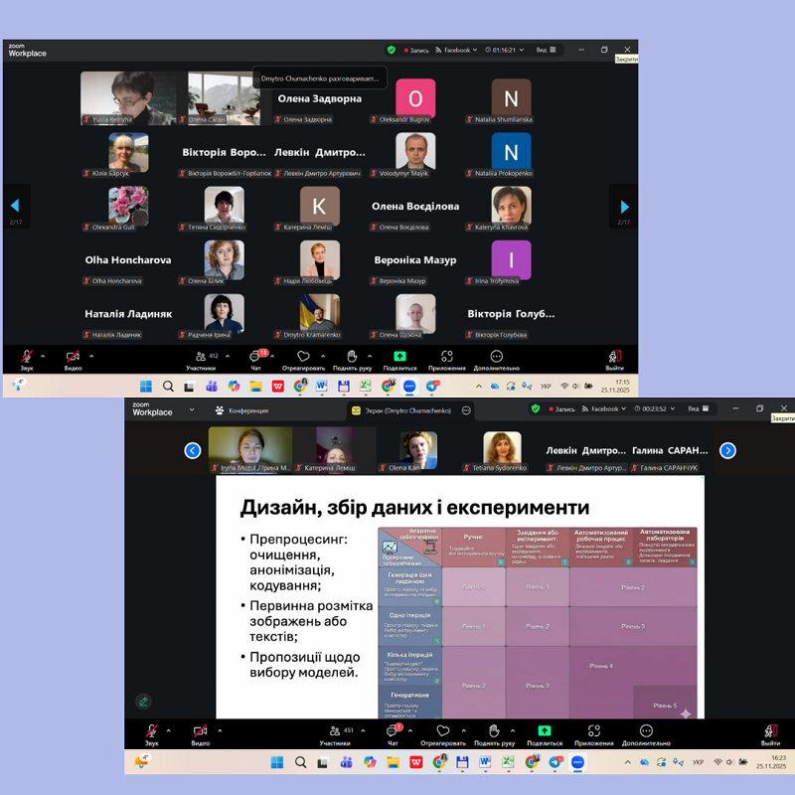Unmute microphone in window with shared slide

coord(151,733)
